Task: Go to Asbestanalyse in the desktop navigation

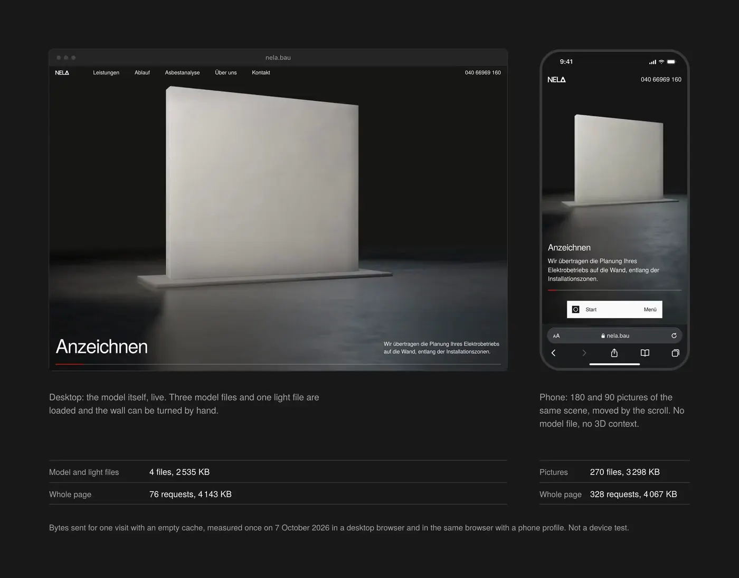Action: (x=182, y=72)
